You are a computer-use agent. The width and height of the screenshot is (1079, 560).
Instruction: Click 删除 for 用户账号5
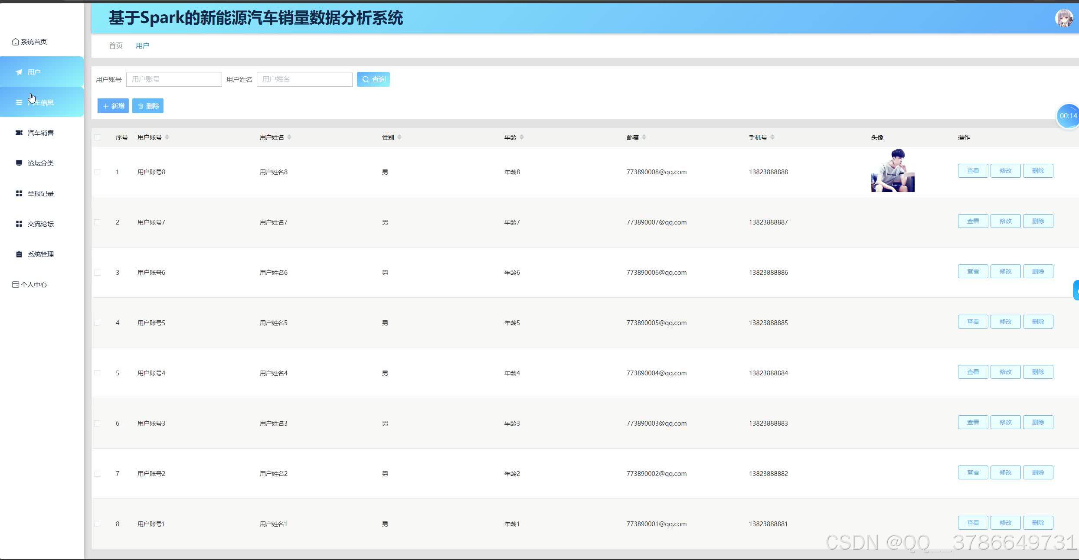(x=1038, y=322)
